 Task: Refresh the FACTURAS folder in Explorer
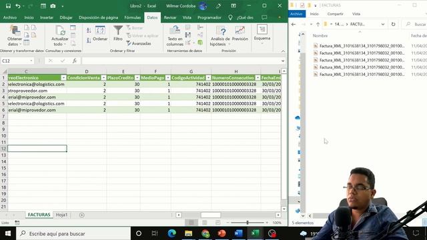pos(393,24)
